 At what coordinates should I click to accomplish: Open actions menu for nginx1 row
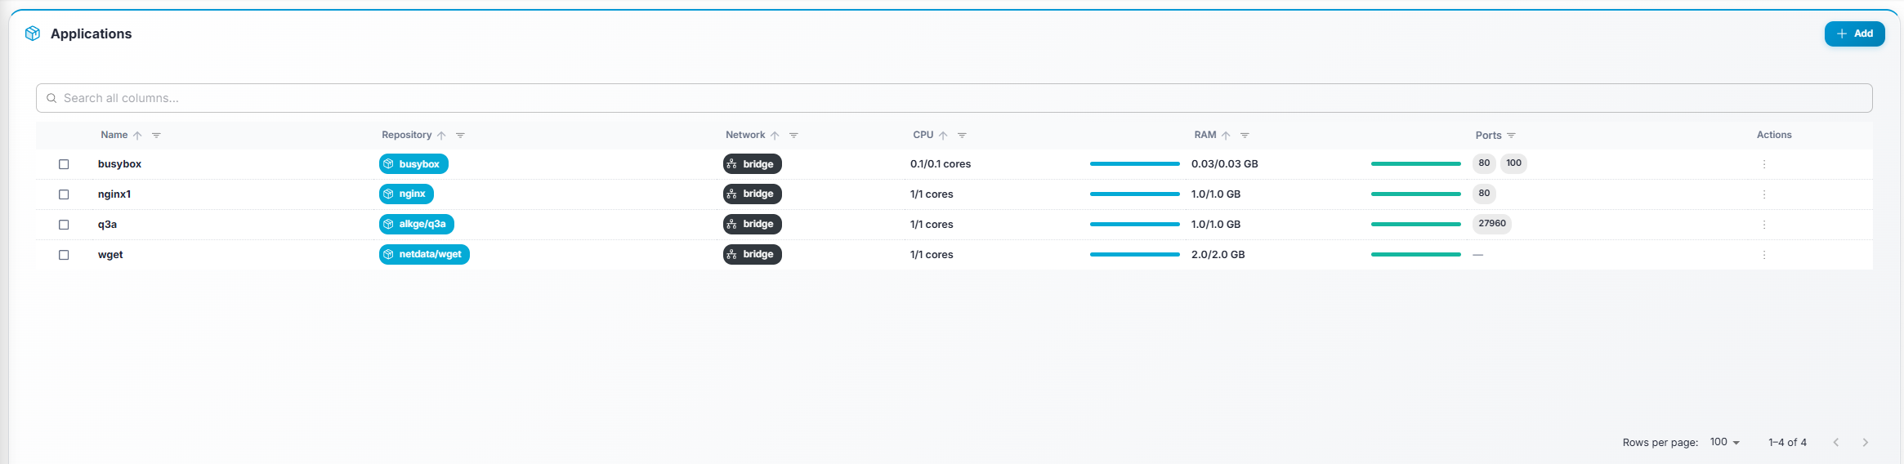1764,194
